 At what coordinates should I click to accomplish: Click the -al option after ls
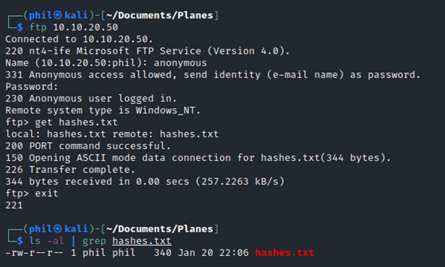tap(56, 240)
